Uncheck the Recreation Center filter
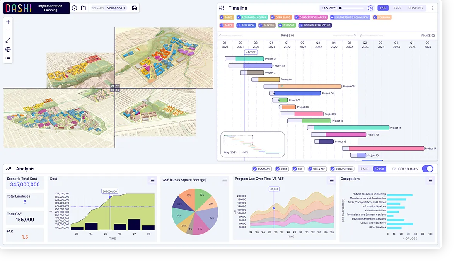Image resolution: width=464 pixels, height=271 pixels. coord(239,17)
